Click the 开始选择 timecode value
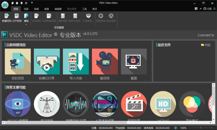The image size is (217, 130). (x=134, y=128)
